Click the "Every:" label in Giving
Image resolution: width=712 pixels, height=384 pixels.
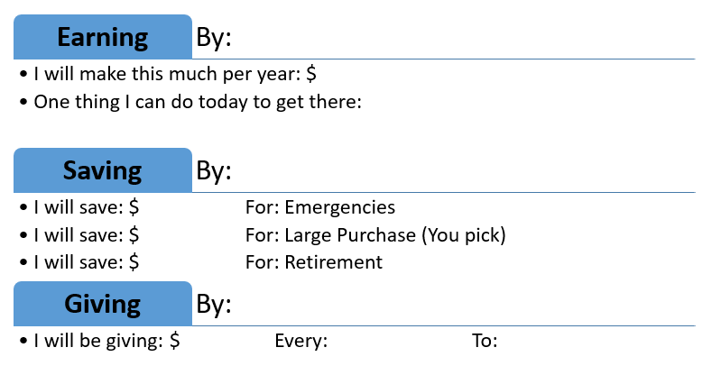pos(301,342)
